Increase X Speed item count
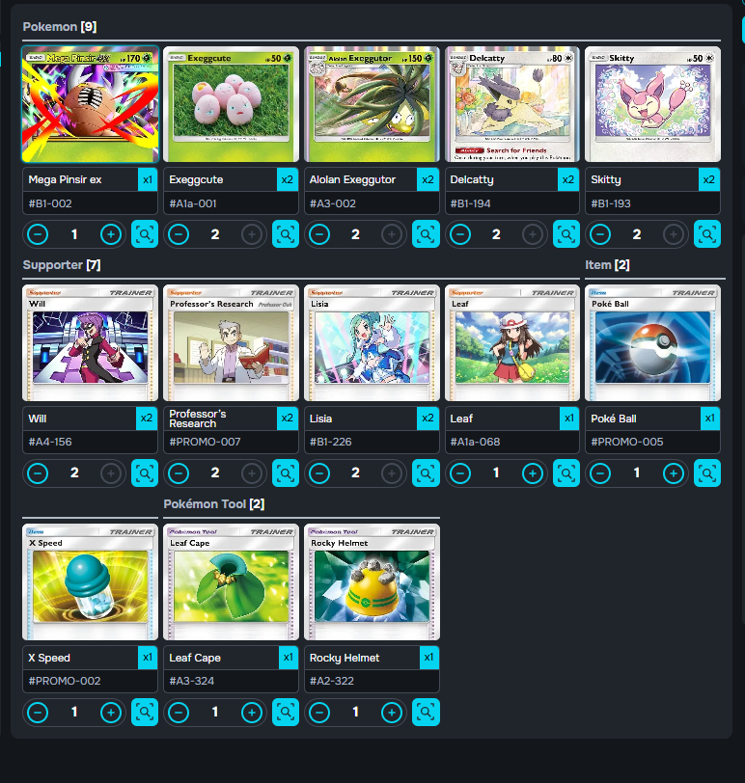The image size is (745, 783). point(111,712)
